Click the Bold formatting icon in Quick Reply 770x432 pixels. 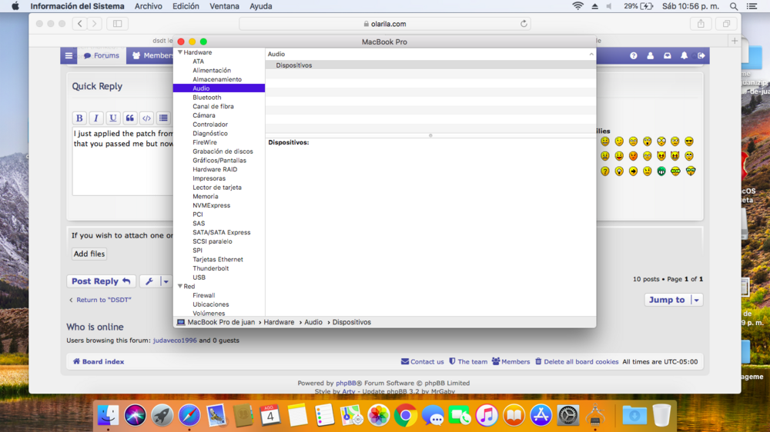point(79,118)
